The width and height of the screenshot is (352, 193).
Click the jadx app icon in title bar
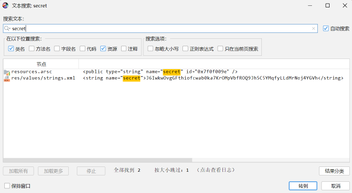[x=5, y=5]
